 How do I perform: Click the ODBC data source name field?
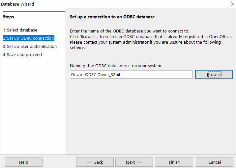(x=131, y=74)
